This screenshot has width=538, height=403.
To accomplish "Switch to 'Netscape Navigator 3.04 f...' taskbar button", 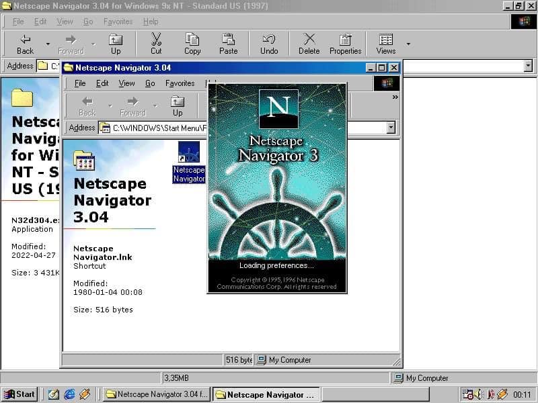I will pos(157,394).
